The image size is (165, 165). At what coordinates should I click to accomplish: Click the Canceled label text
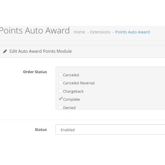(x=71, y=75)
